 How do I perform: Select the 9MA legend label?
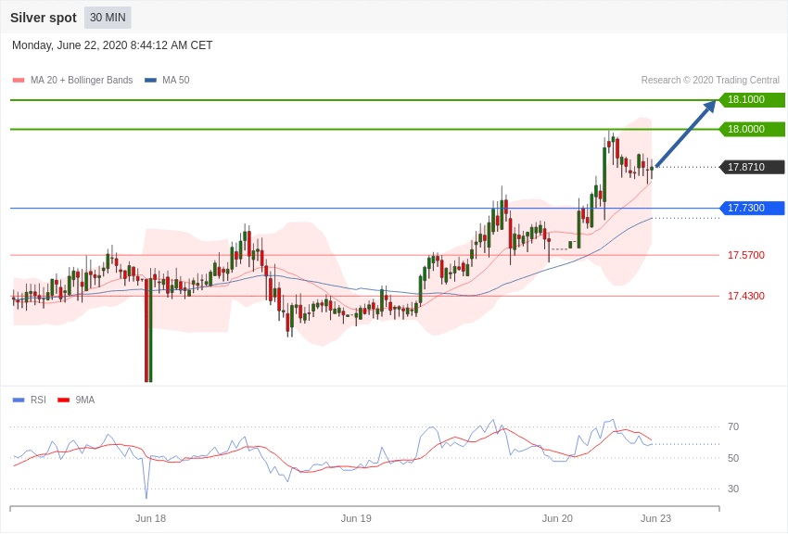(85, 400)
